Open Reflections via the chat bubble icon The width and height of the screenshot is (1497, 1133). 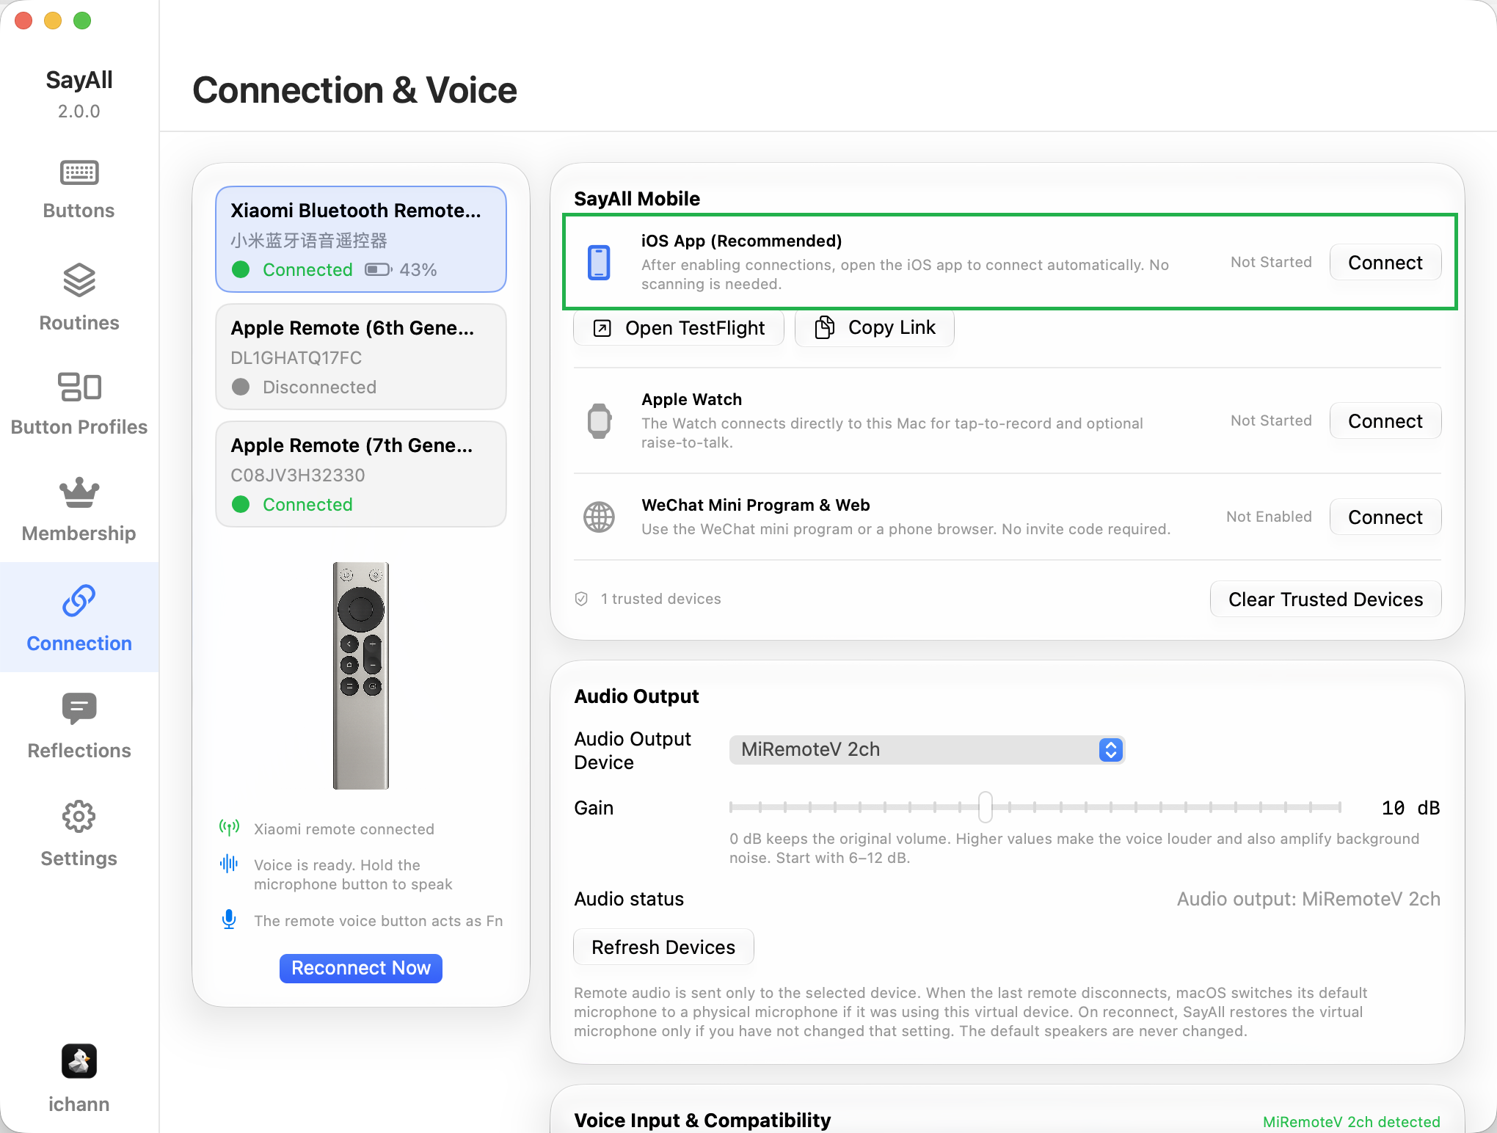coord(79,709)
